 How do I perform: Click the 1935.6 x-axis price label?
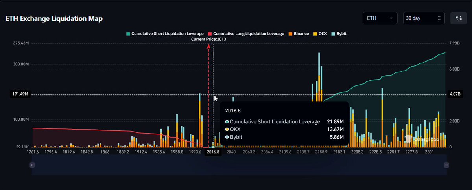tap(159, 152)
